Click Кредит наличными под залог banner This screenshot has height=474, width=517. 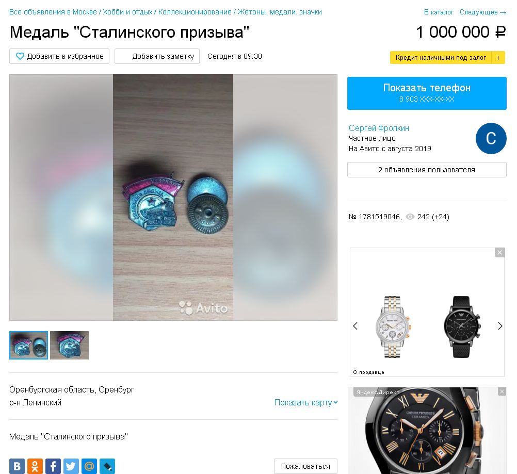coord(441,57)
